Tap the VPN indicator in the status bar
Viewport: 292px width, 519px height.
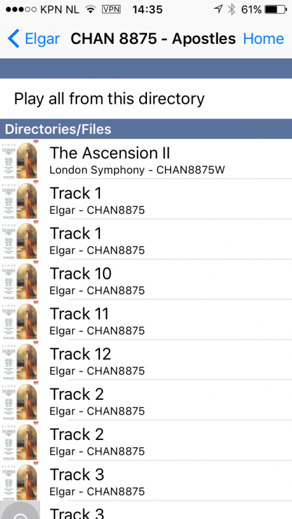111,9
